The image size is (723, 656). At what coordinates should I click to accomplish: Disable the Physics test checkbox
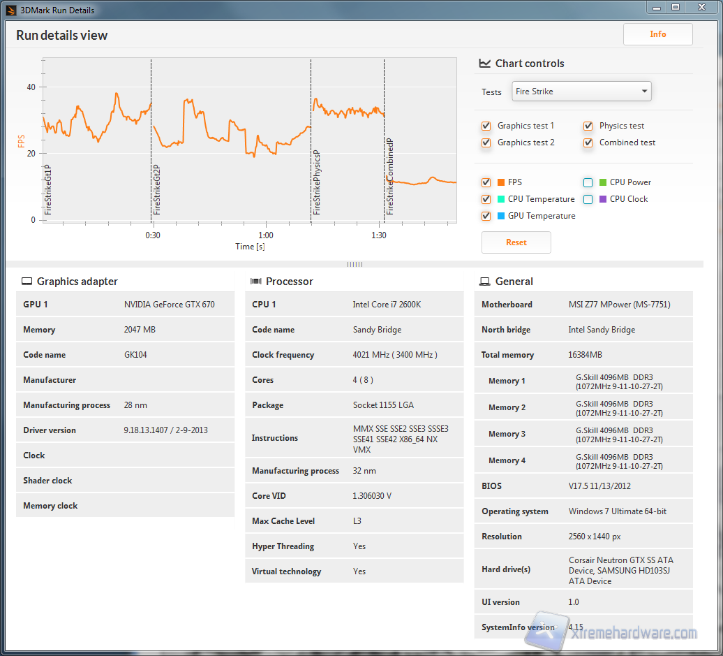tap(588, 126)
